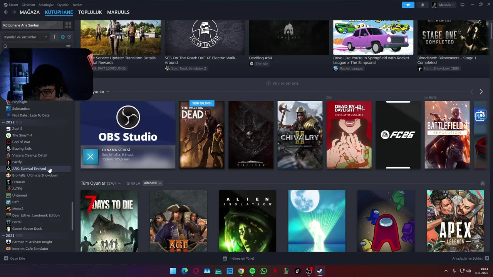Click the sort-by-up-arrow icon in sidebar

pyautogui.click(x=54, y=37)
